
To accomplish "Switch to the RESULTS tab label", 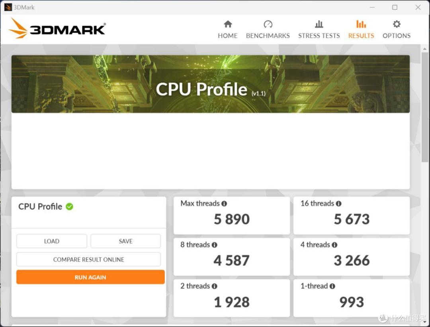I will (361, 36).
